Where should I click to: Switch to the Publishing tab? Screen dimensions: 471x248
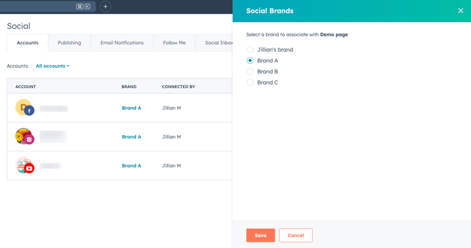(x=69, y=43)
